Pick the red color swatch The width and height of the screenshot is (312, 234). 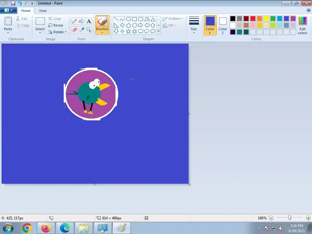[253, 19]
